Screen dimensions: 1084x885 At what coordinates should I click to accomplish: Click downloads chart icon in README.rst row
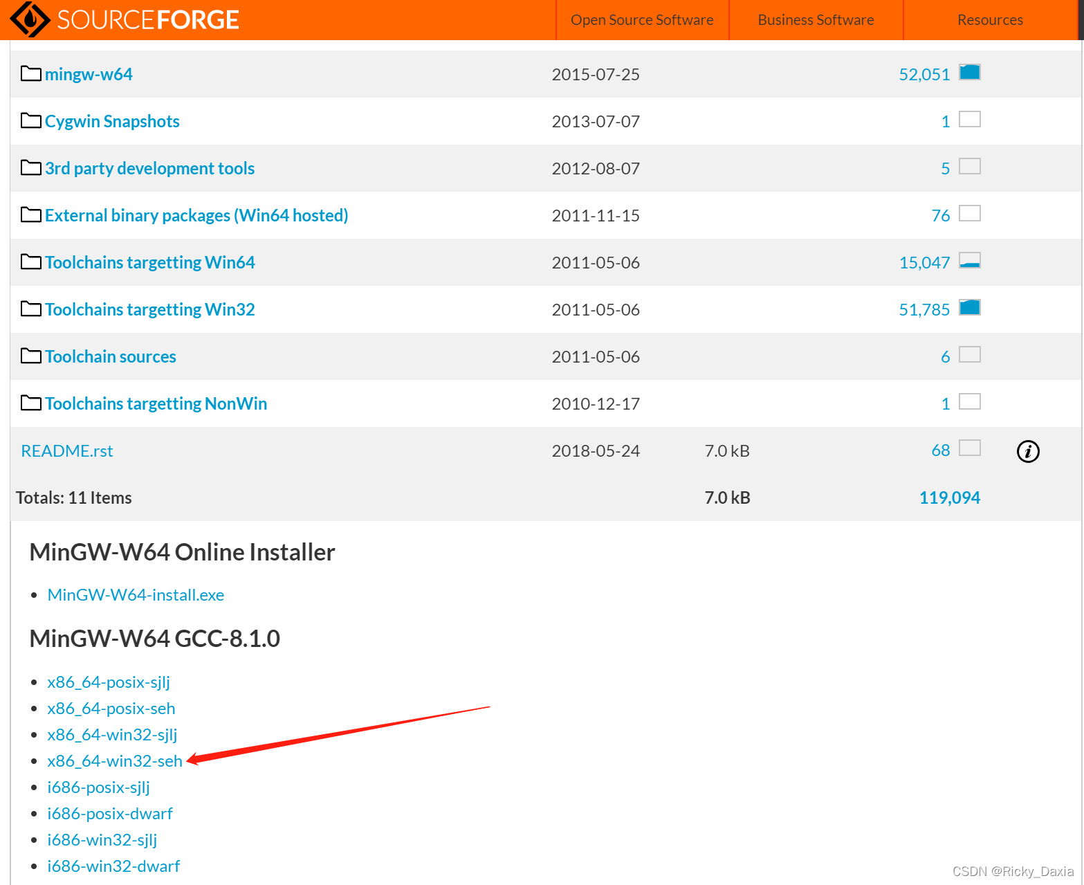970,448
